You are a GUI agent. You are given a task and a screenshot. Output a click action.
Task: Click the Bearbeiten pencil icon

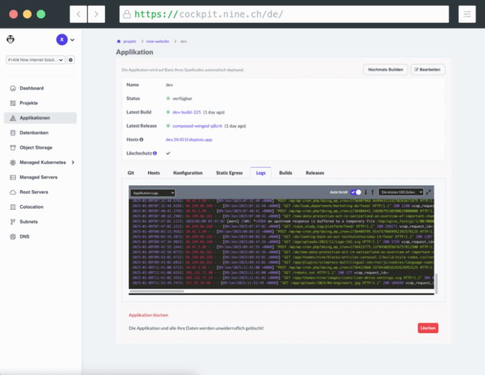[416, 70]
